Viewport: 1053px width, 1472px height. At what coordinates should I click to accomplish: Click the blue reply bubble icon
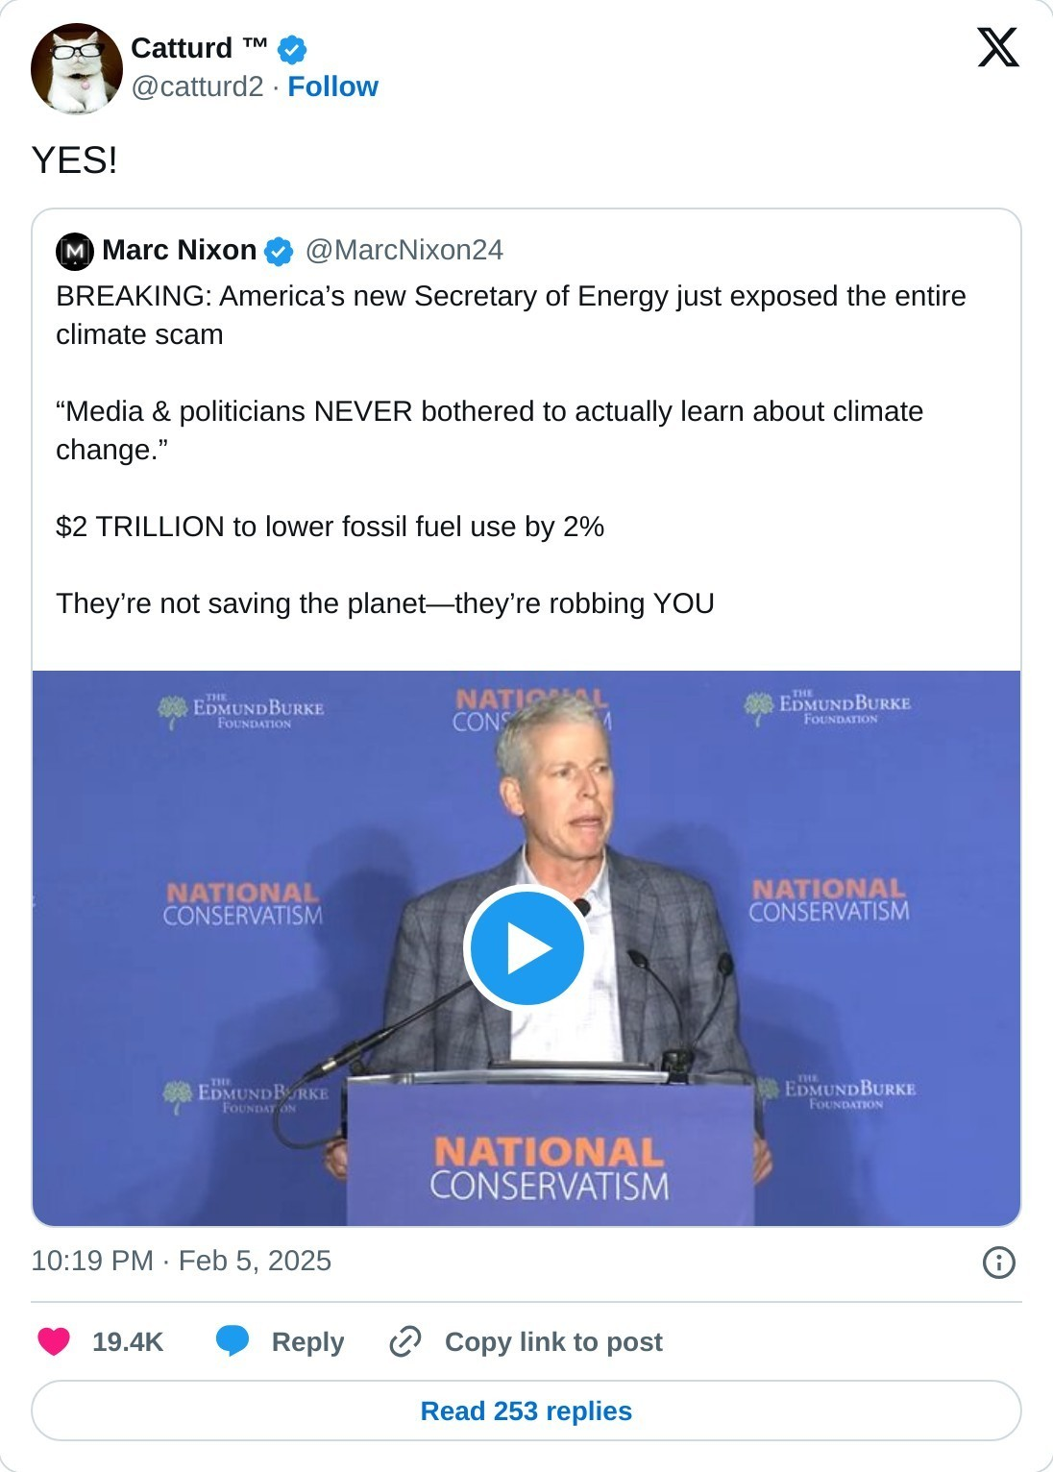[x=233, y=1341]
